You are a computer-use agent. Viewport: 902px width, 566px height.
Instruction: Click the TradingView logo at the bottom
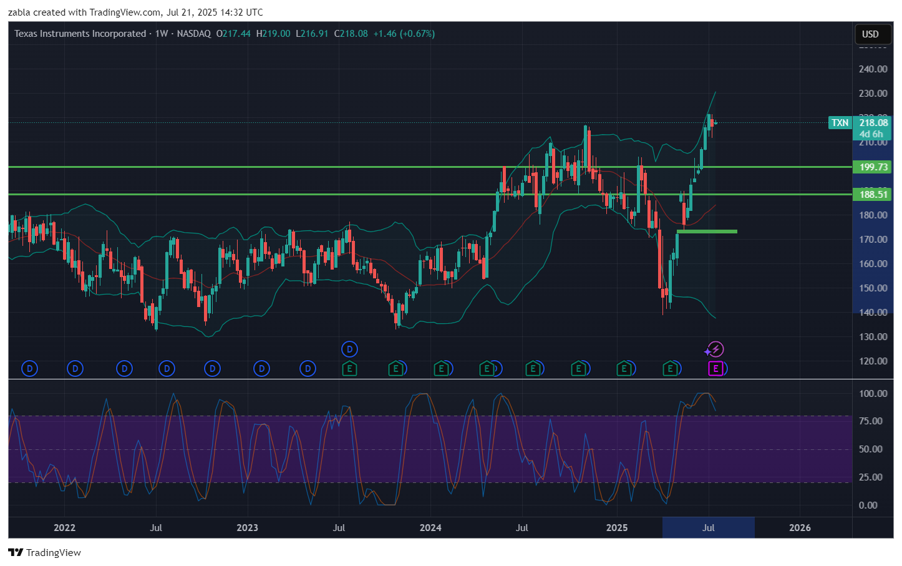pos(44,552)
